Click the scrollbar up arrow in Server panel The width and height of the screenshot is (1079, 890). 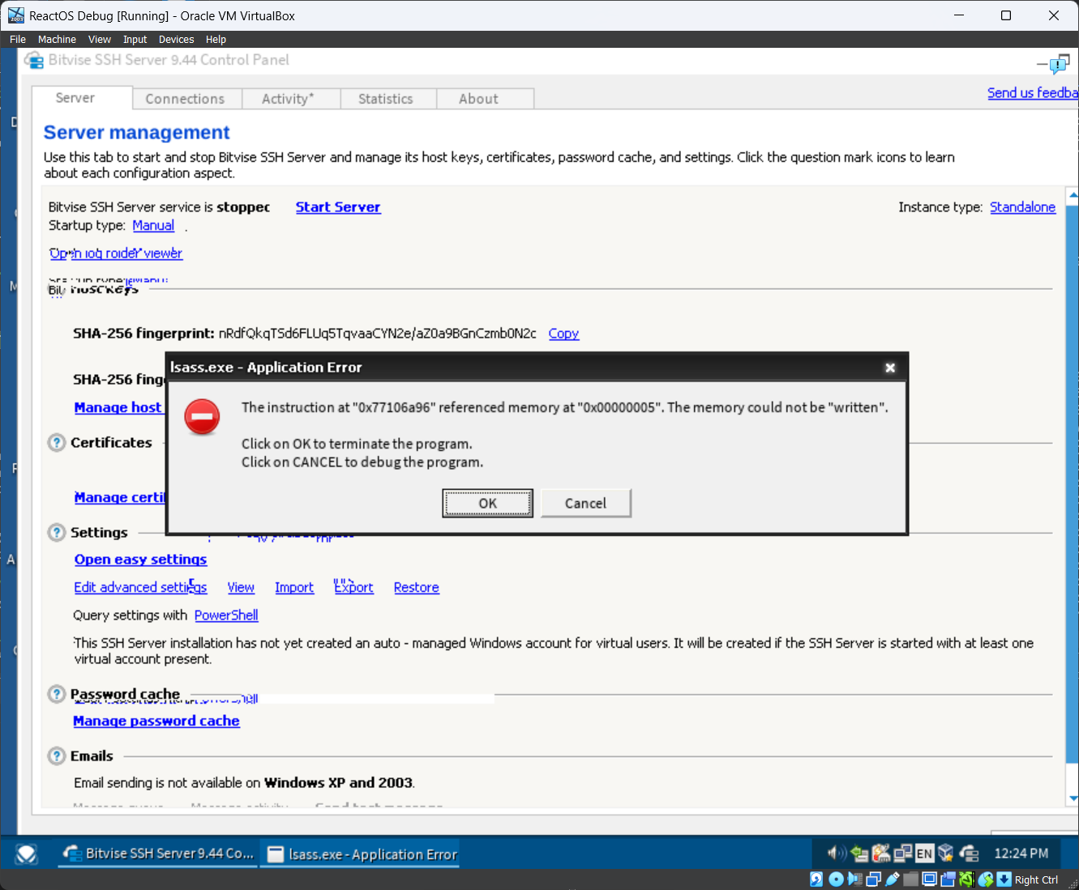click(1073, 194)
